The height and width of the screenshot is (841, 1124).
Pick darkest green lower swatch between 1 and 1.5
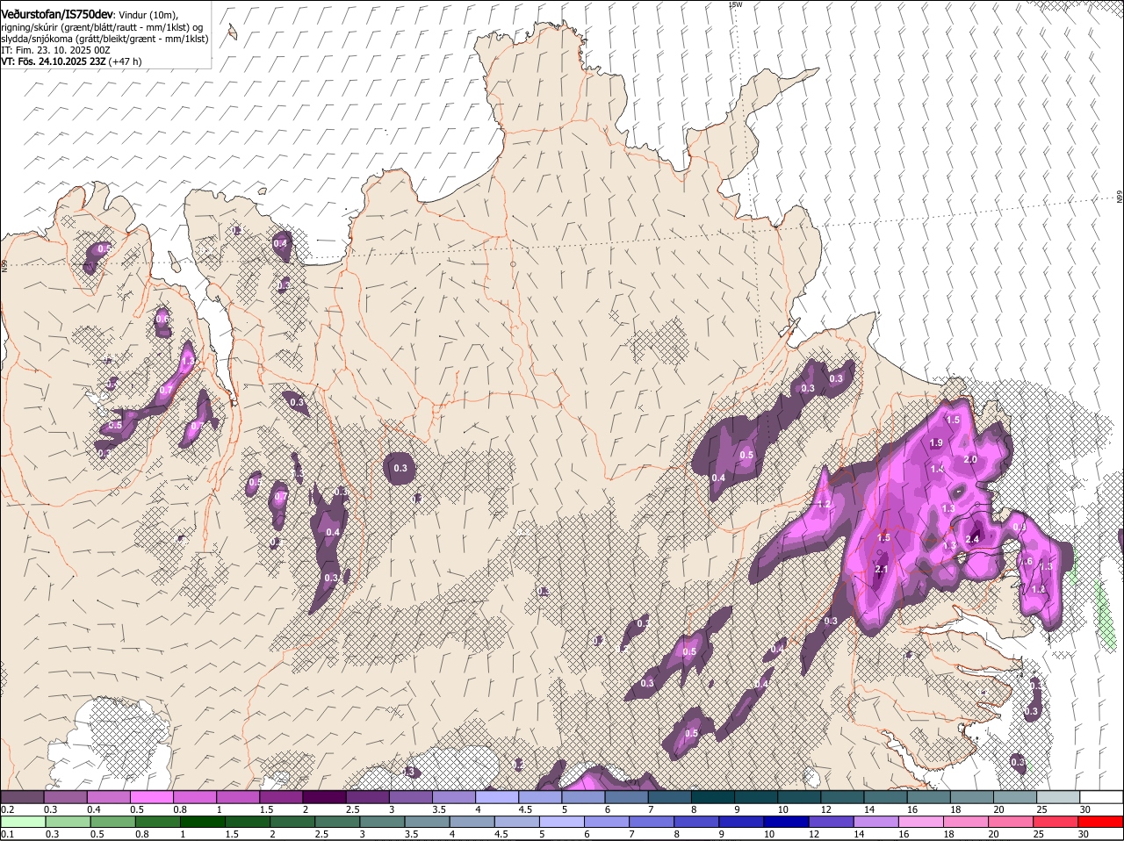[204, 823]
